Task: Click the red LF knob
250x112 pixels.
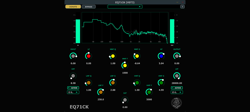Action: (x=89, y=56)
